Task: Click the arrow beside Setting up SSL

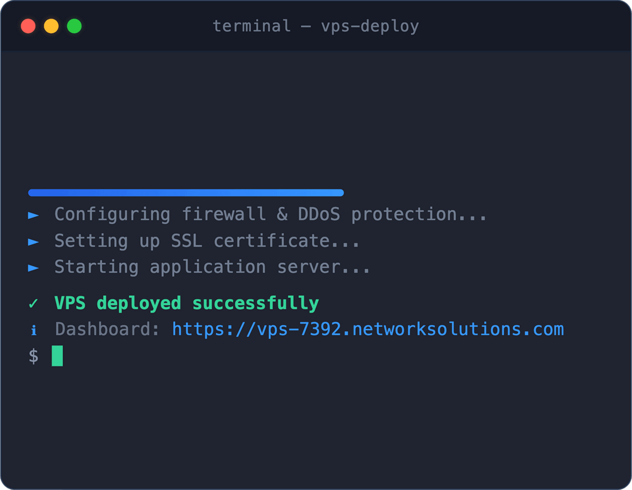Action: tap(34, 242)
